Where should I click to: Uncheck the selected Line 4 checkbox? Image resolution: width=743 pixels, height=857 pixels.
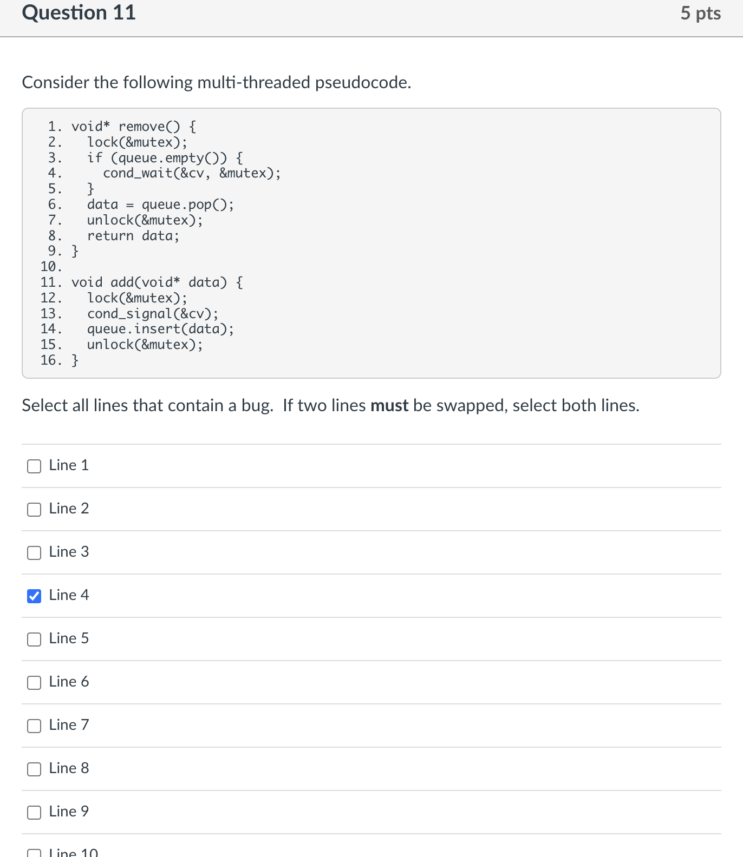(34, 596)
